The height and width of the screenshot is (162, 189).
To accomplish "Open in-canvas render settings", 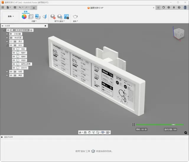I will pyautogui.click(x=60, y=17).
